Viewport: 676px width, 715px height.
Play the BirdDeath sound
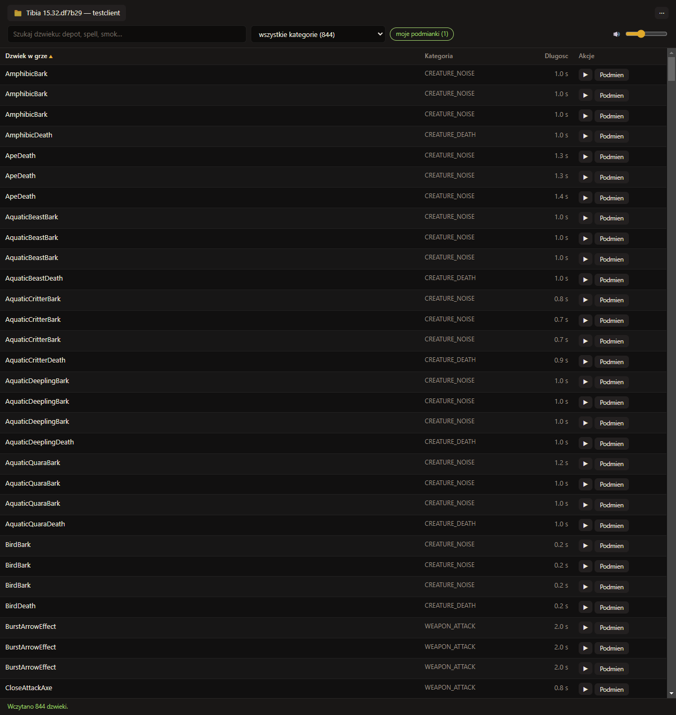tap(585, 608)
